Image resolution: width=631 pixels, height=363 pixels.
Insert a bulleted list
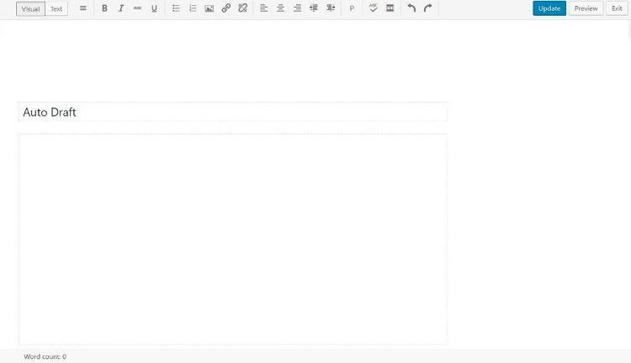[x=176, y=8]
